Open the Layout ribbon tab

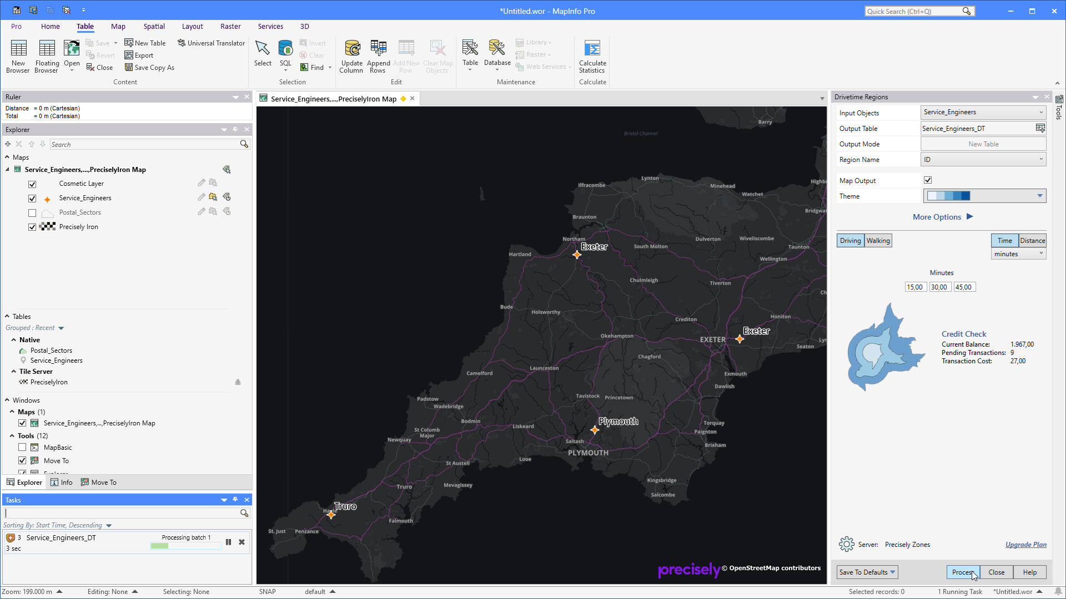pyautogui.click(x=193, y=26)
